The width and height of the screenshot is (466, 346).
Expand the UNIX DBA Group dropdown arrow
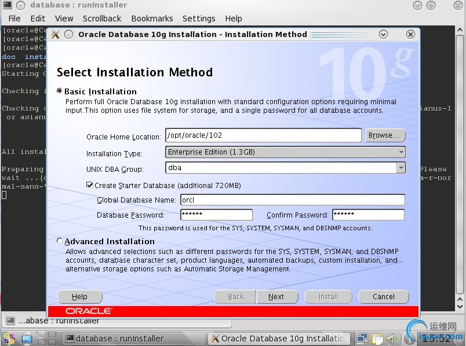click(401, 168)
